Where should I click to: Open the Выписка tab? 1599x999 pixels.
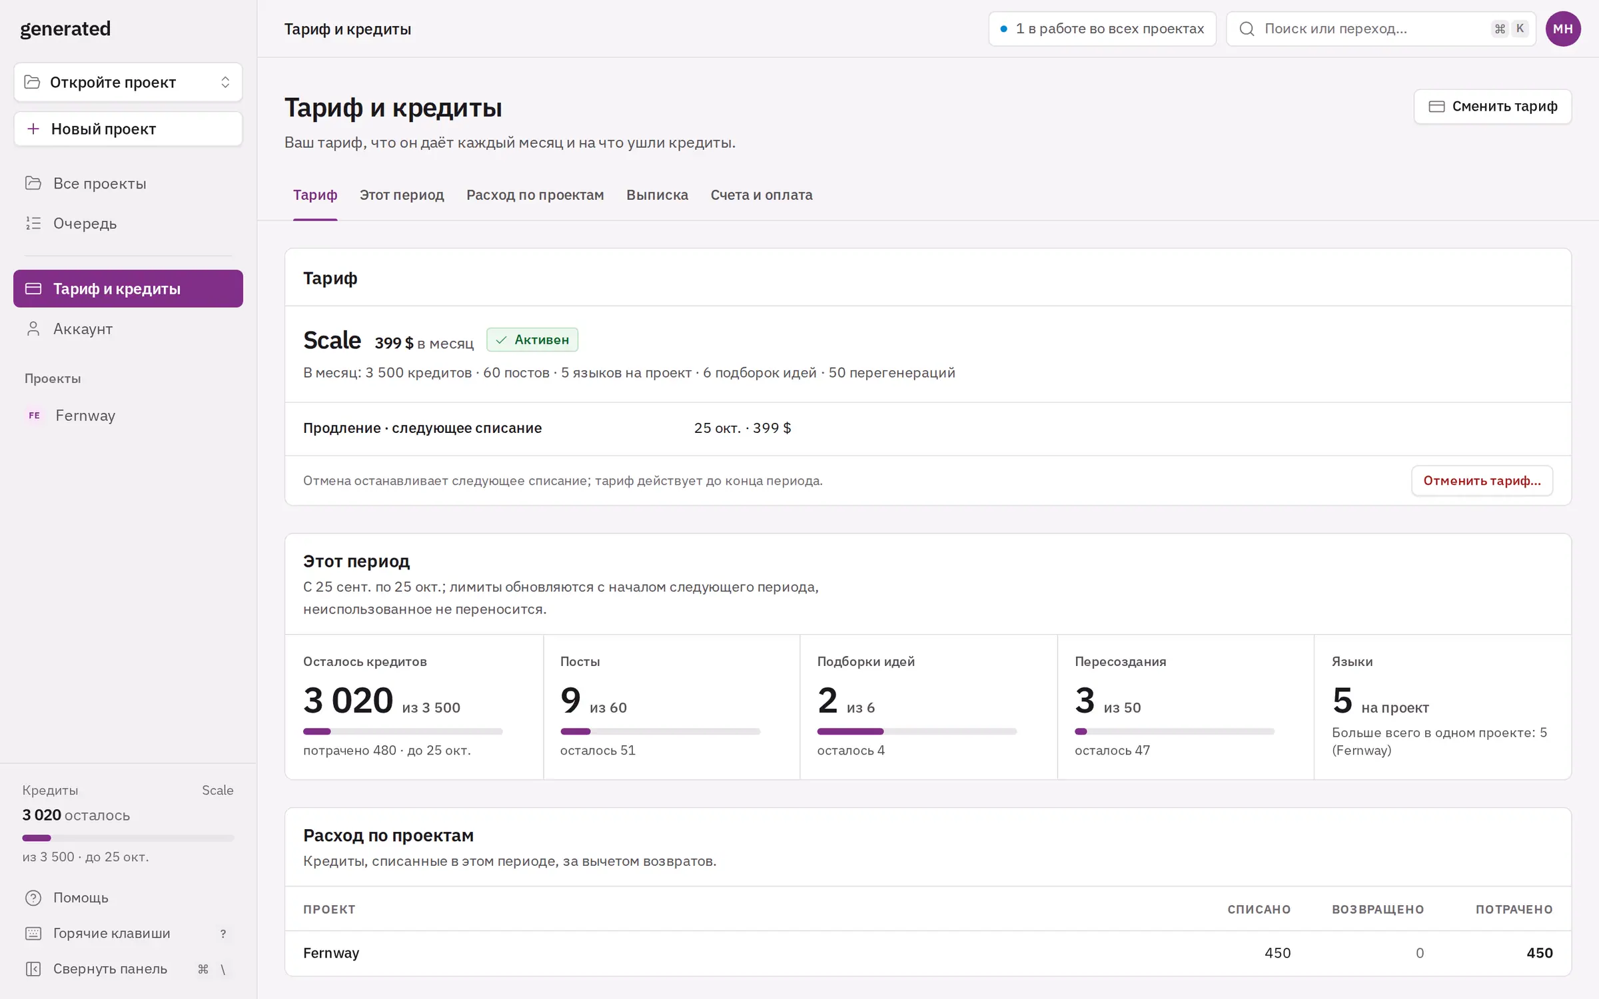click(657, 195)
